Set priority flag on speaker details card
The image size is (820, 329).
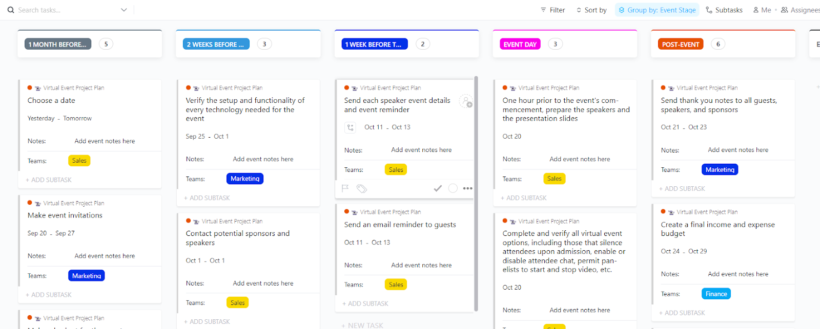pyautogui.click(x=345, y=188)
